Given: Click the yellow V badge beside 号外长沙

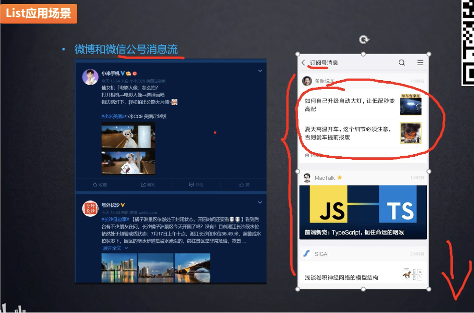Looking at the screenshot, I should click(x=123, y=205).
